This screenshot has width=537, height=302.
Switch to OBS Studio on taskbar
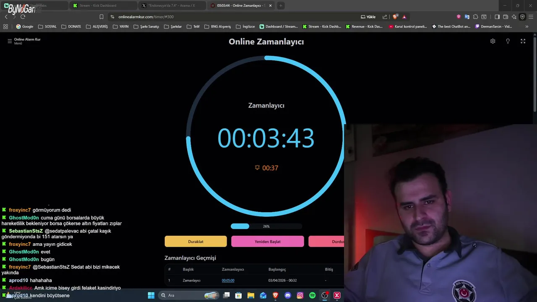(325, 295)
